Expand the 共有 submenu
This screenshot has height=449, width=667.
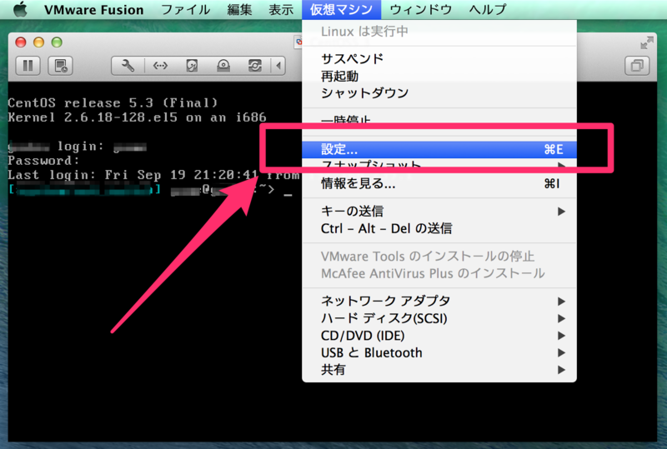click(439, 370)
